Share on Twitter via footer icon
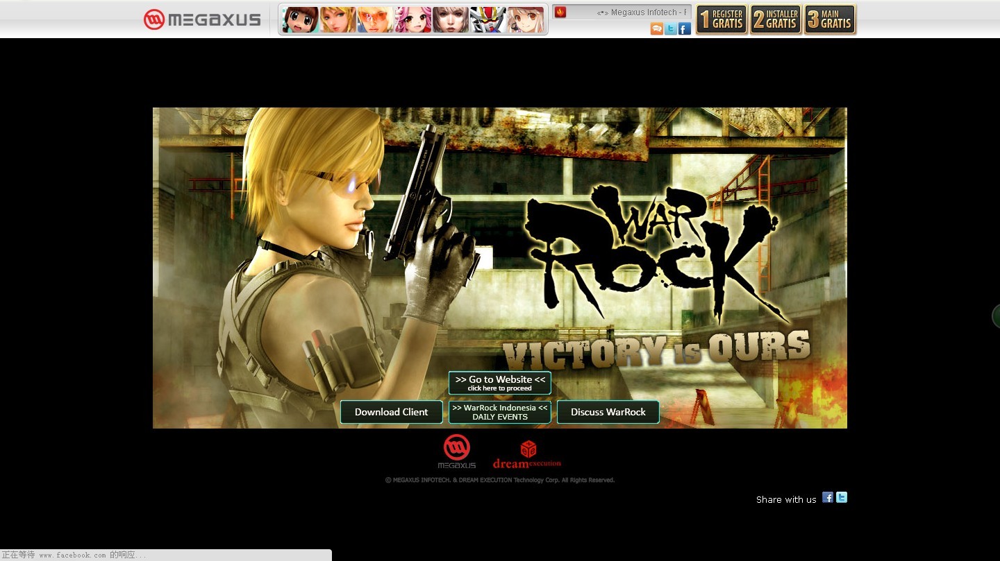1000x561 pixels. pyautogui.click(x=842, y=497)
